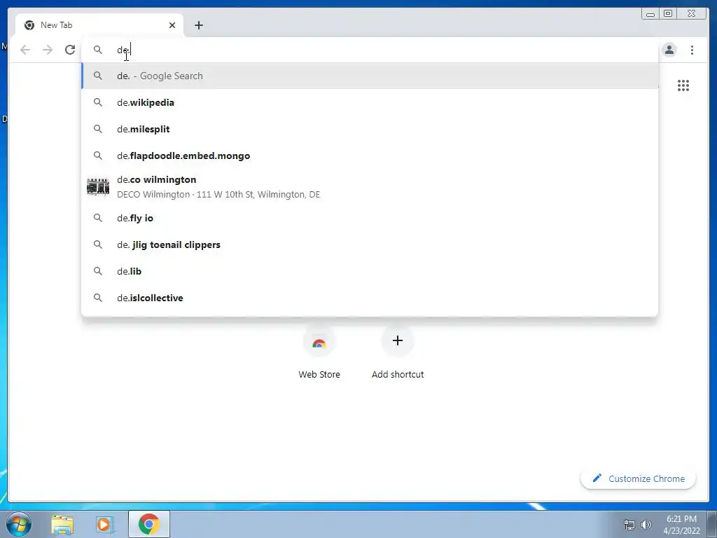Click the Customize Chrome button
Screen dimensions: 717x538
point(639,478)
